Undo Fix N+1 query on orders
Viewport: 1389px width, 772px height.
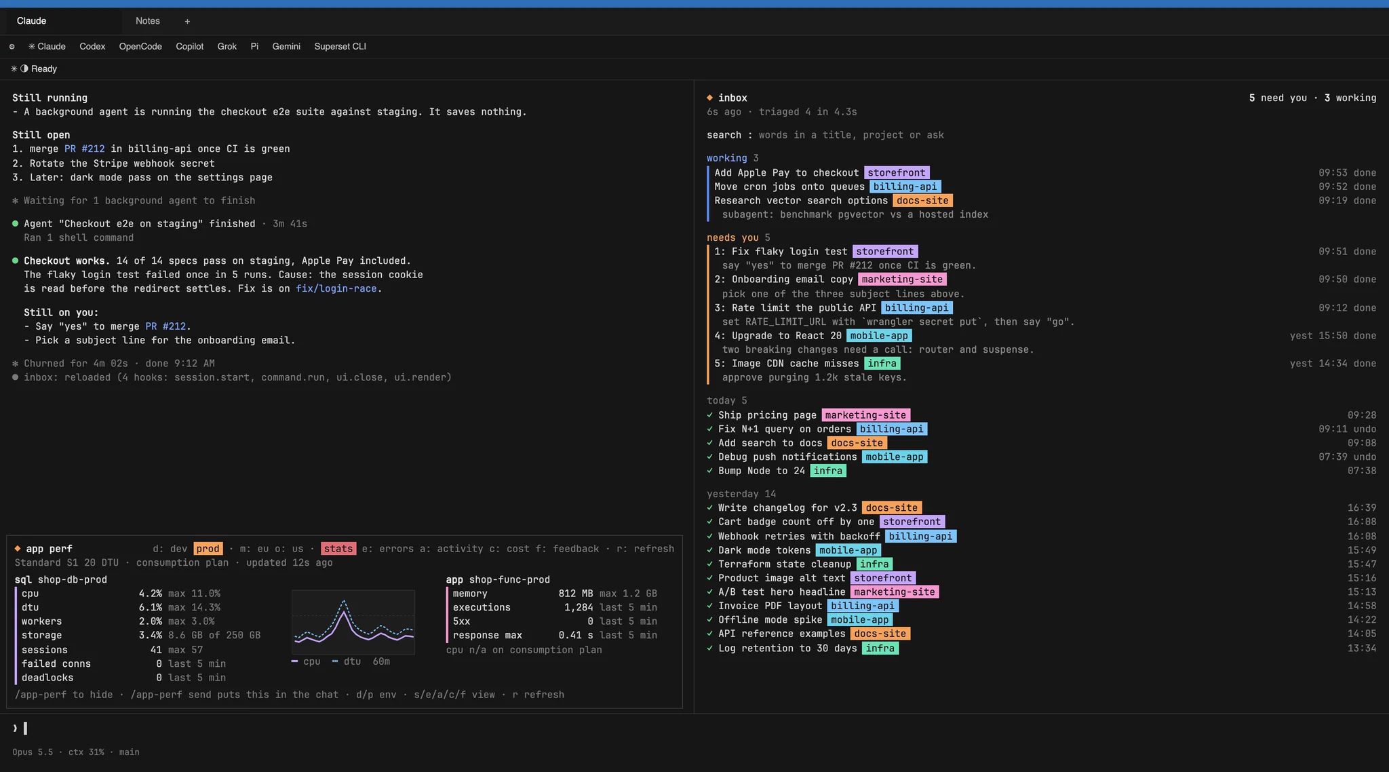tap(1365, 429)
